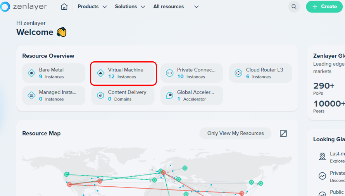This screenshot has width=345, height=196.
Task: Open Bare Metal 9 Instances
Action: tap(53, 73)
